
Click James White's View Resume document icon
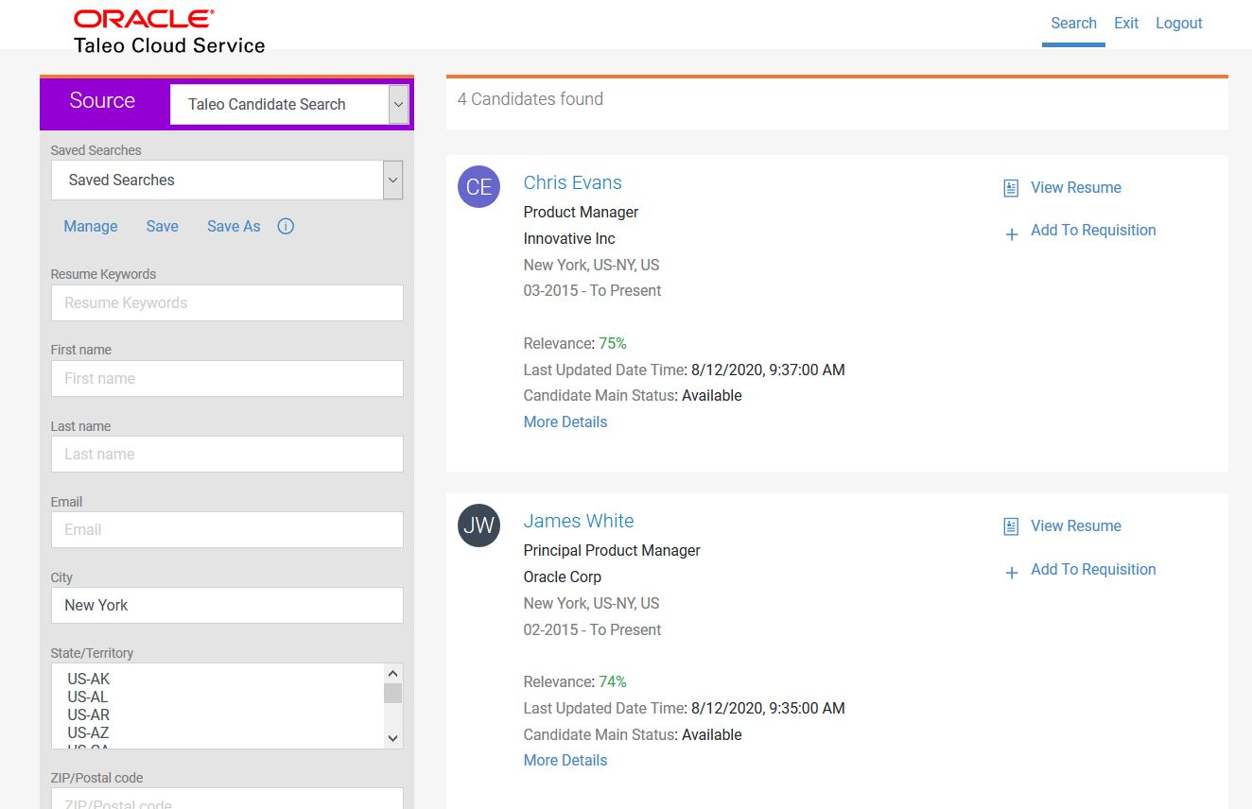coord(1011,526)
